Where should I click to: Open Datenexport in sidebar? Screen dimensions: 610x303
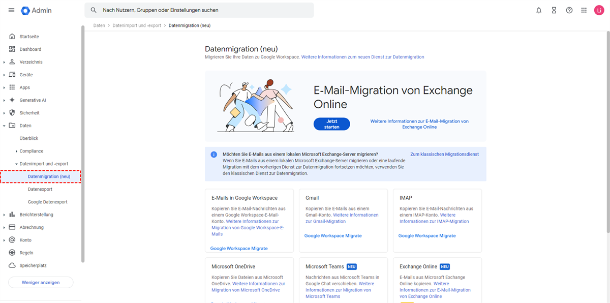[x=40, y=189]
